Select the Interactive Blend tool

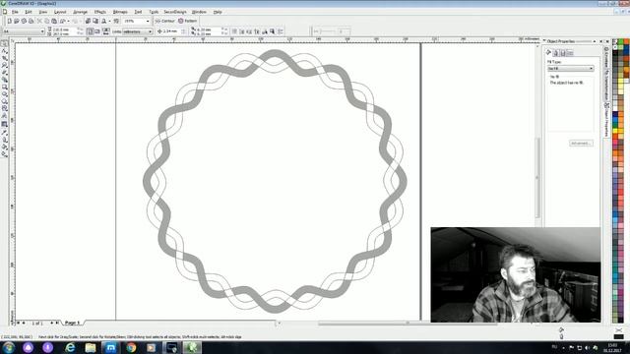point(4,125)
